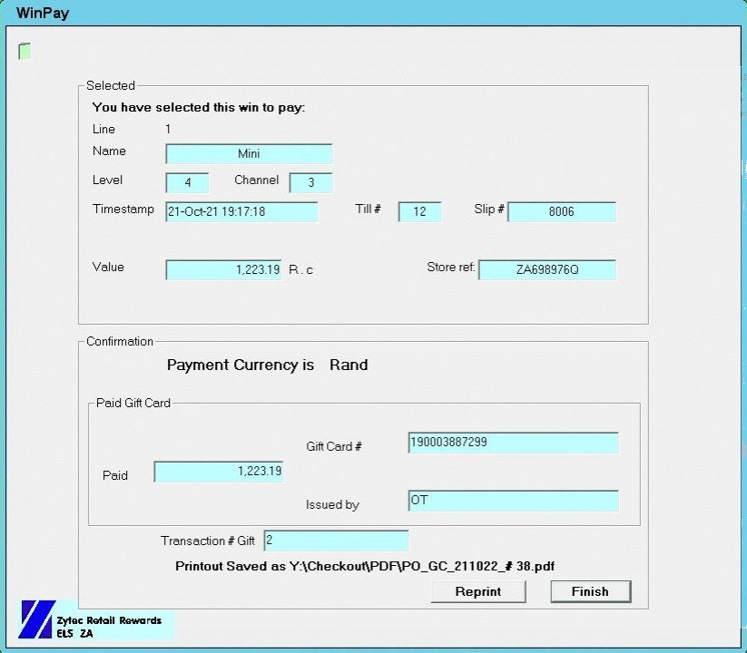Click the Line number value 1

point(168,130)
